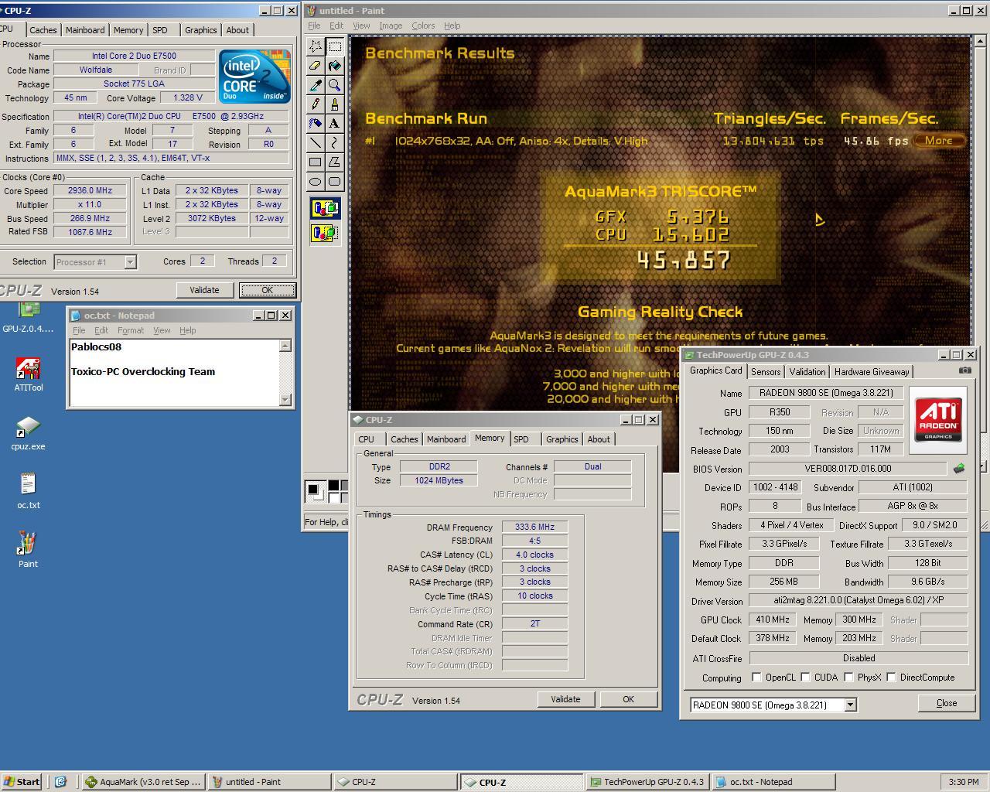Select the Polygon shape tool

point(335,162)
